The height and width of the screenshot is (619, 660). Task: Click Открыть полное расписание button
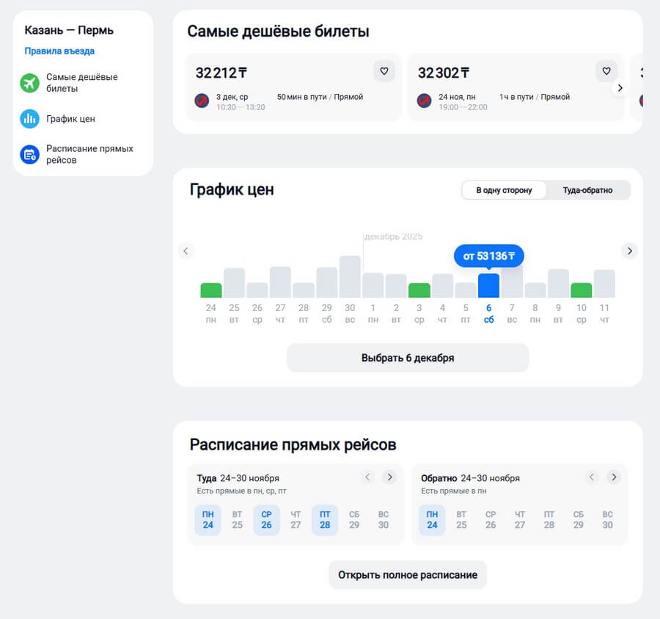tap(408, 575)
